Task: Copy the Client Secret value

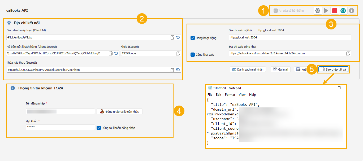Action: pyautogui.click(x=111, y=53)
